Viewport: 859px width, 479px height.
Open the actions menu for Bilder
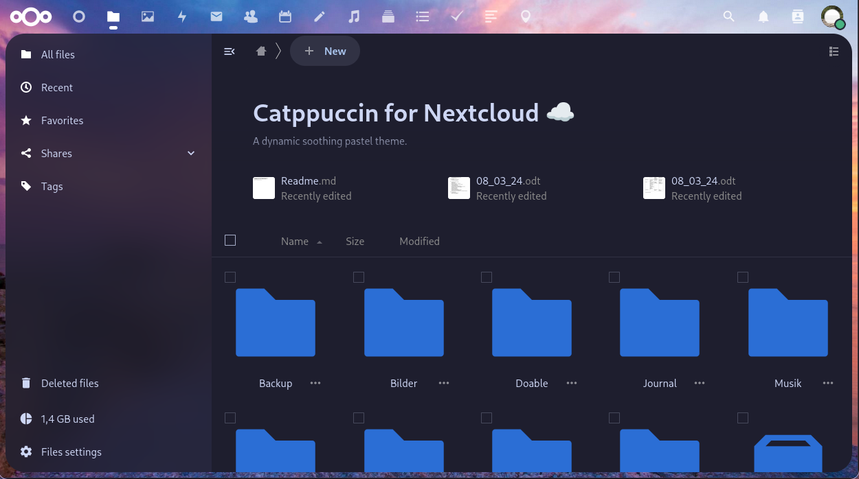point(444,383)
